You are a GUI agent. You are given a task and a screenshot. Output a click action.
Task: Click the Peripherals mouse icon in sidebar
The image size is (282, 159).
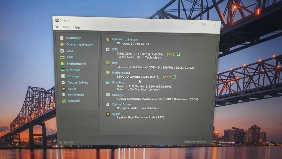(63, 95)
